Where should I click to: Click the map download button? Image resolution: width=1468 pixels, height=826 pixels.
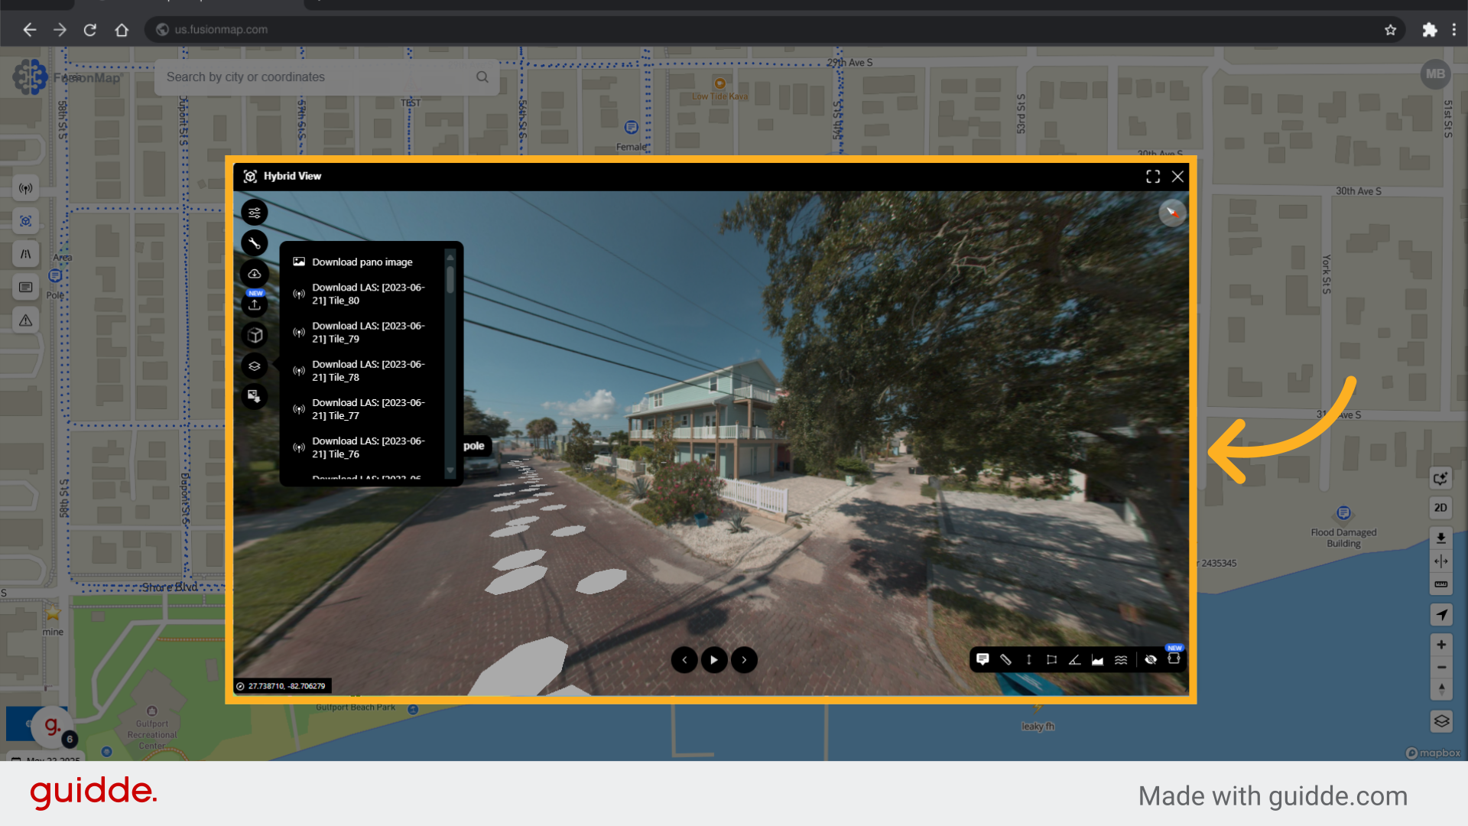(x=1441, y=538)
